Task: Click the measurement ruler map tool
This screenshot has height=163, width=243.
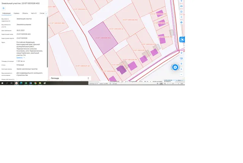Action: click(181, 6)
